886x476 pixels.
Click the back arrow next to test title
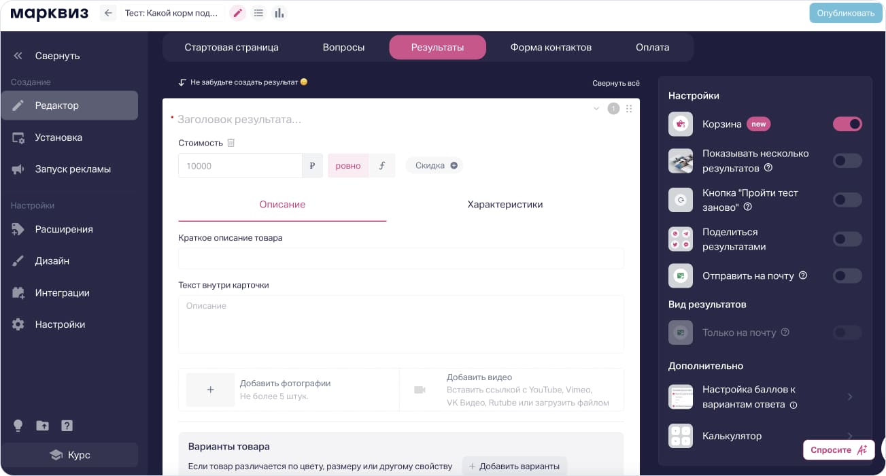coord(108,13)
